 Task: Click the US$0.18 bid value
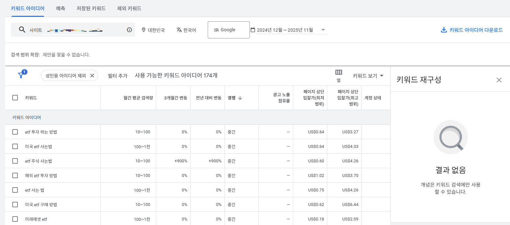pos(316,219)
